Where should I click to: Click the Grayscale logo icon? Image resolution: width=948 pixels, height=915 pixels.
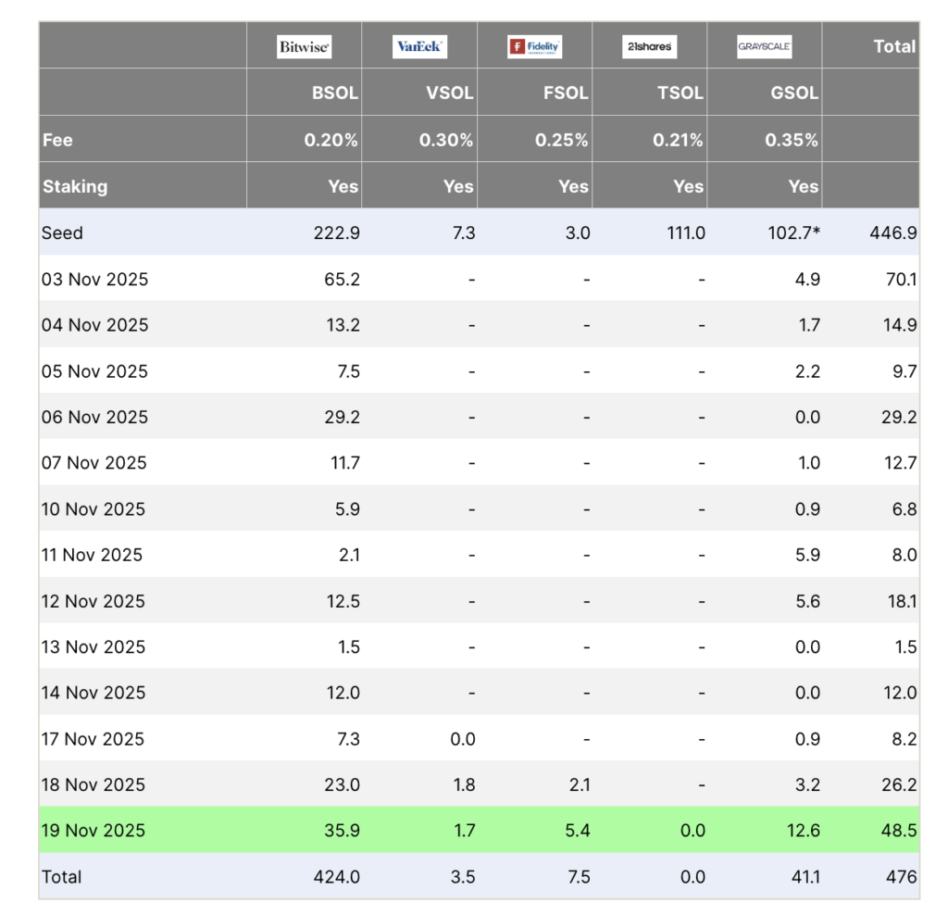(x=764, y=46)
